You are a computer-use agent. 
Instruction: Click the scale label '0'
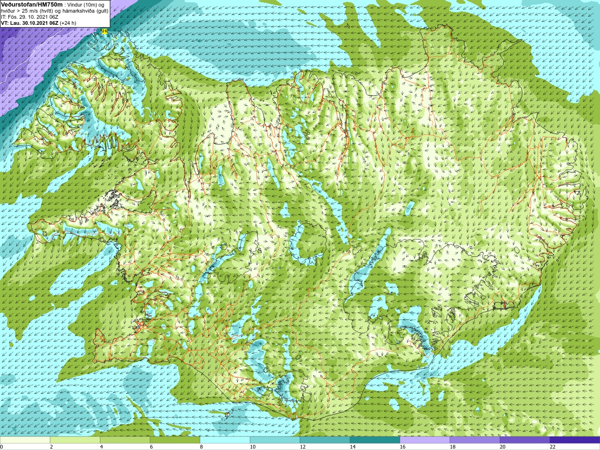(x=2, y=447)
